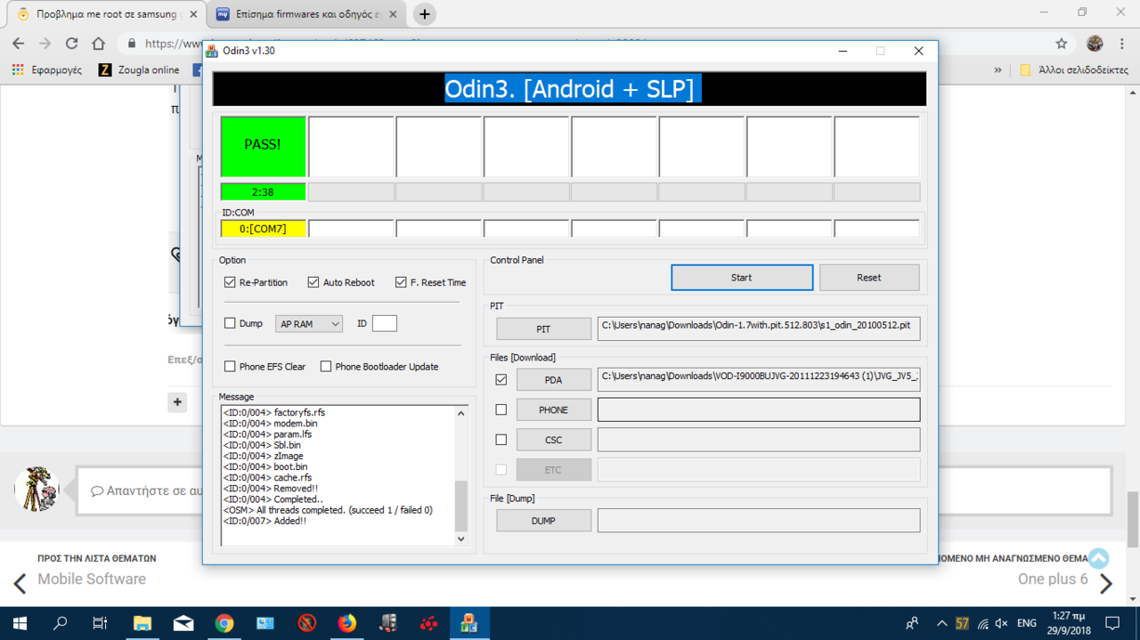The image size is (1140, 640).
Task: Check the CSC file checkbox
Action: coord(501,441)
